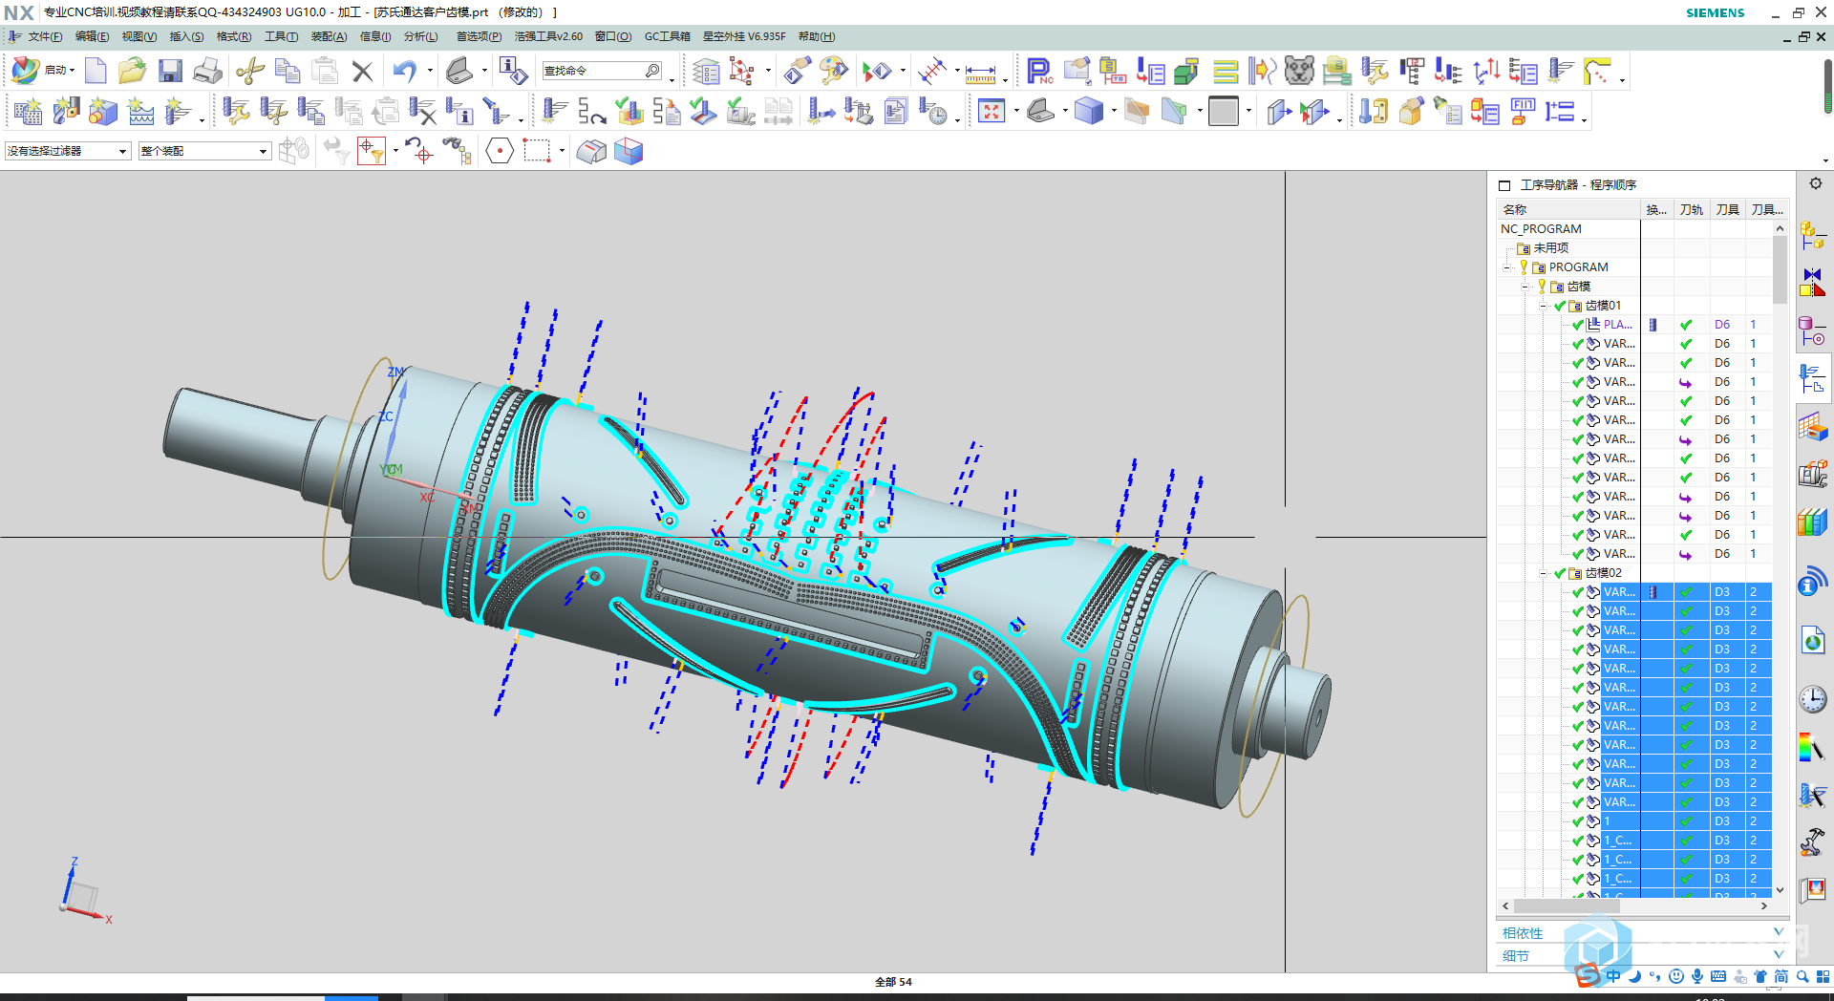Screen dimensions: 1834x1001
Task: Click the Simulate Machine icon
Action: 740,112
